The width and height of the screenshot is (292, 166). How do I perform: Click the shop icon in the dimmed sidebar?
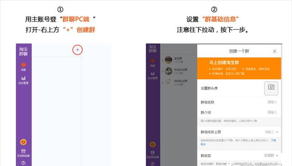[152, 153]
